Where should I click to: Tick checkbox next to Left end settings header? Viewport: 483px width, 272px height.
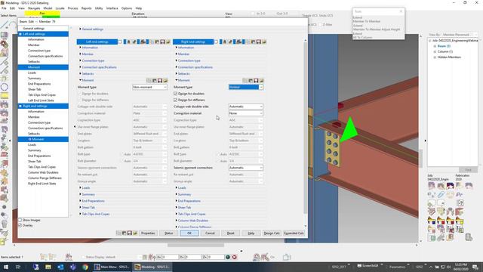[120, 42]
